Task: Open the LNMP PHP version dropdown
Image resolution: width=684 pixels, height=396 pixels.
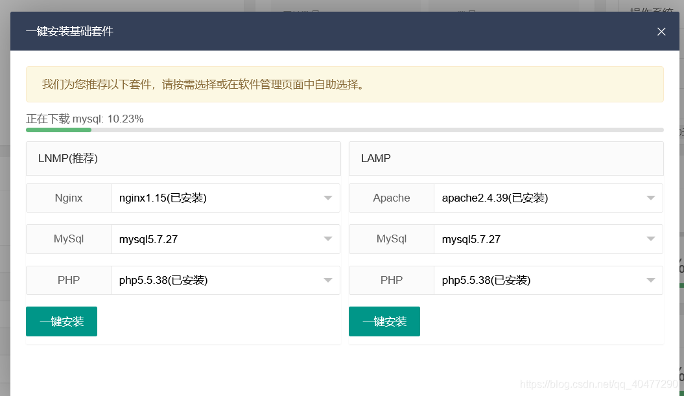Action: 226,280
